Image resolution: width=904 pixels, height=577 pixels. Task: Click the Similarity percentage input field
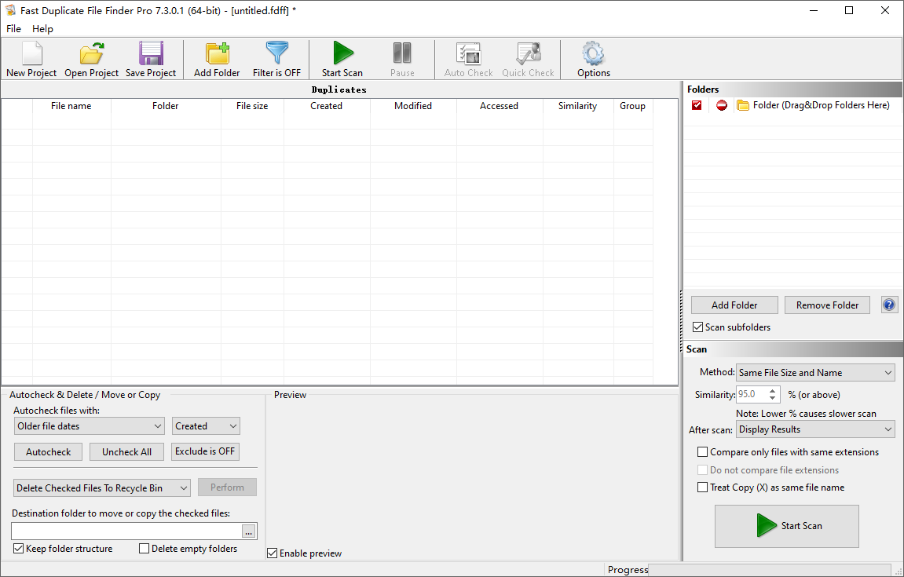(752, 394)
